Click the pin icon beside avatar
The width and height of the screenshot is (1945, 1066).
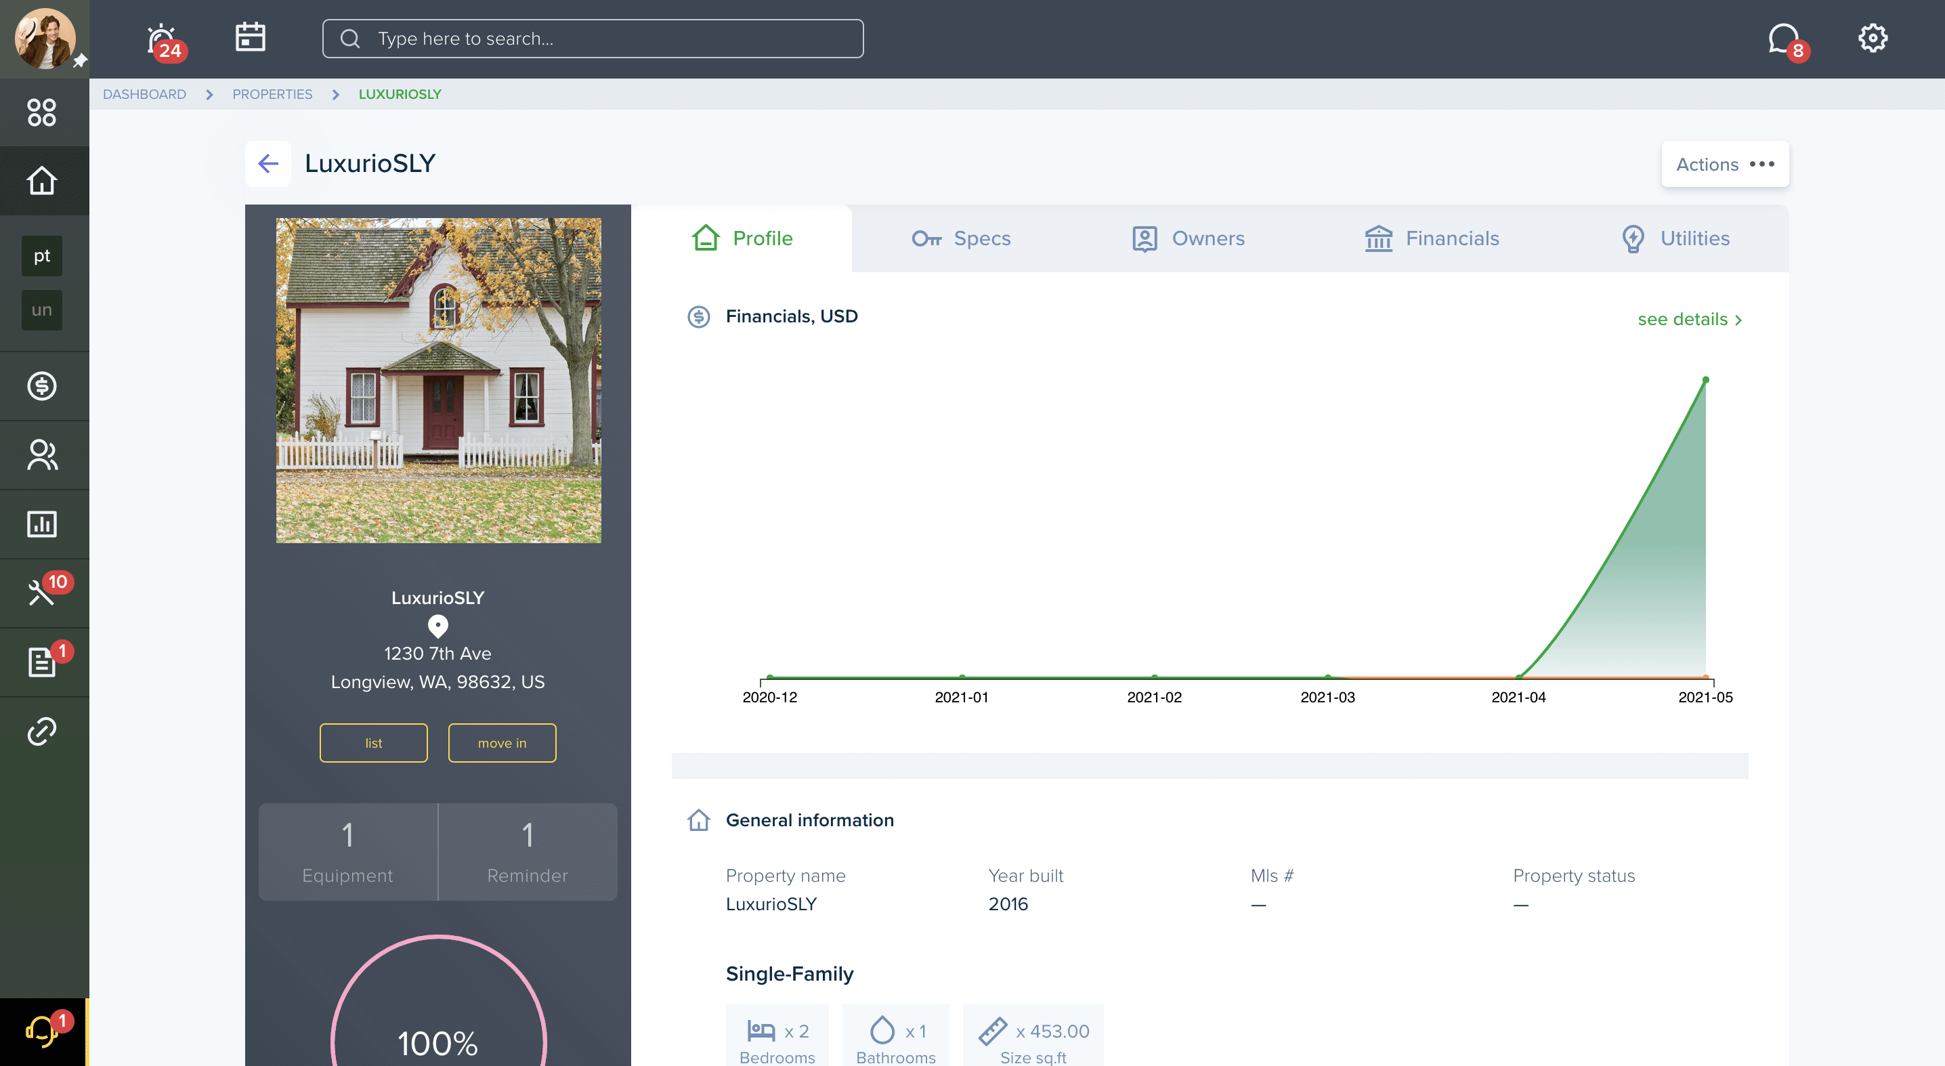(79, 60)
